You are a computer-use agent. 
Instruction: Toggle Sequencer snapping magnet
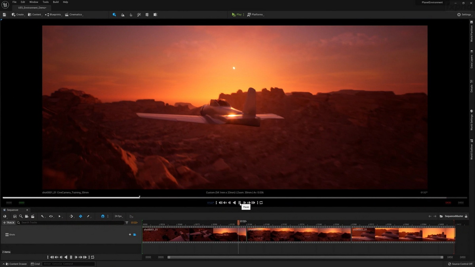coord(103,216)
